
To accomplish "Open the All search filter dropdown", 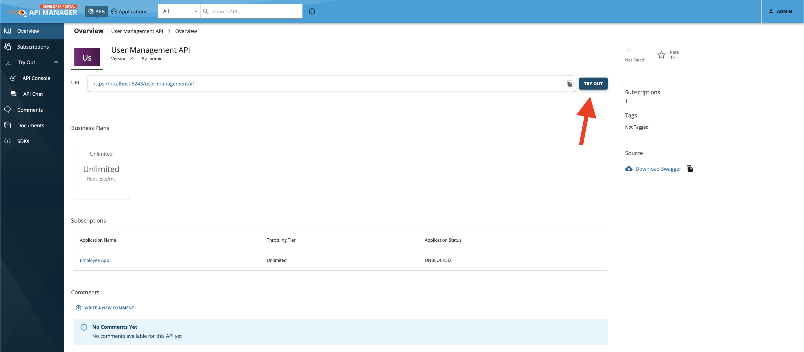I will [x=179, y=11].
